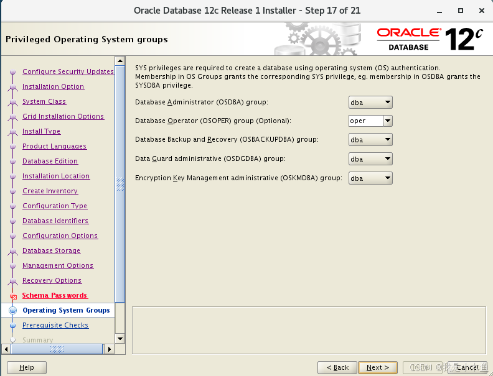Click the horizontal scroll left arrow
This screenshot has height=376, width=493.
6,349
